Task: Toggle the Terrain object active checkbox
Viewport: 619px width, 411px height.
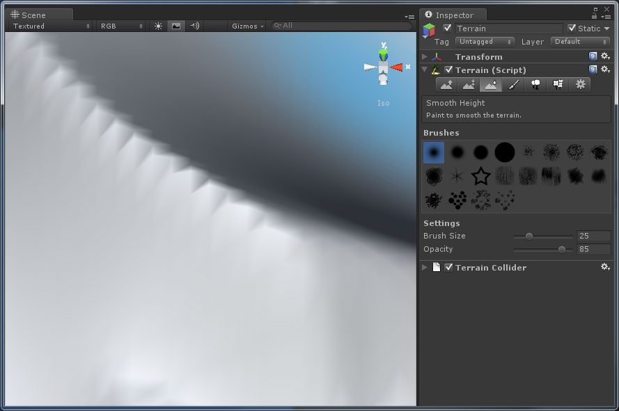Action: click(447, 28)
